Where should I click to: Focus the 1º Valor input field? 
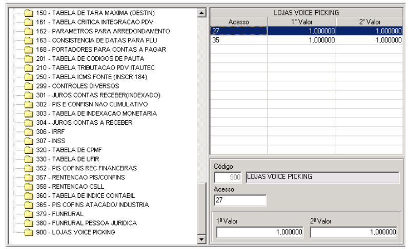(x=260, y=232)
